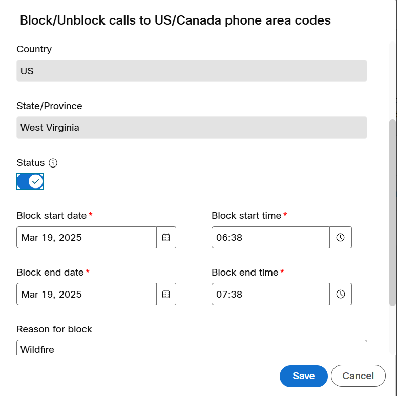Click the State/Province field showing West Virginia
The image size is (397, 396).
coord(192,128)
